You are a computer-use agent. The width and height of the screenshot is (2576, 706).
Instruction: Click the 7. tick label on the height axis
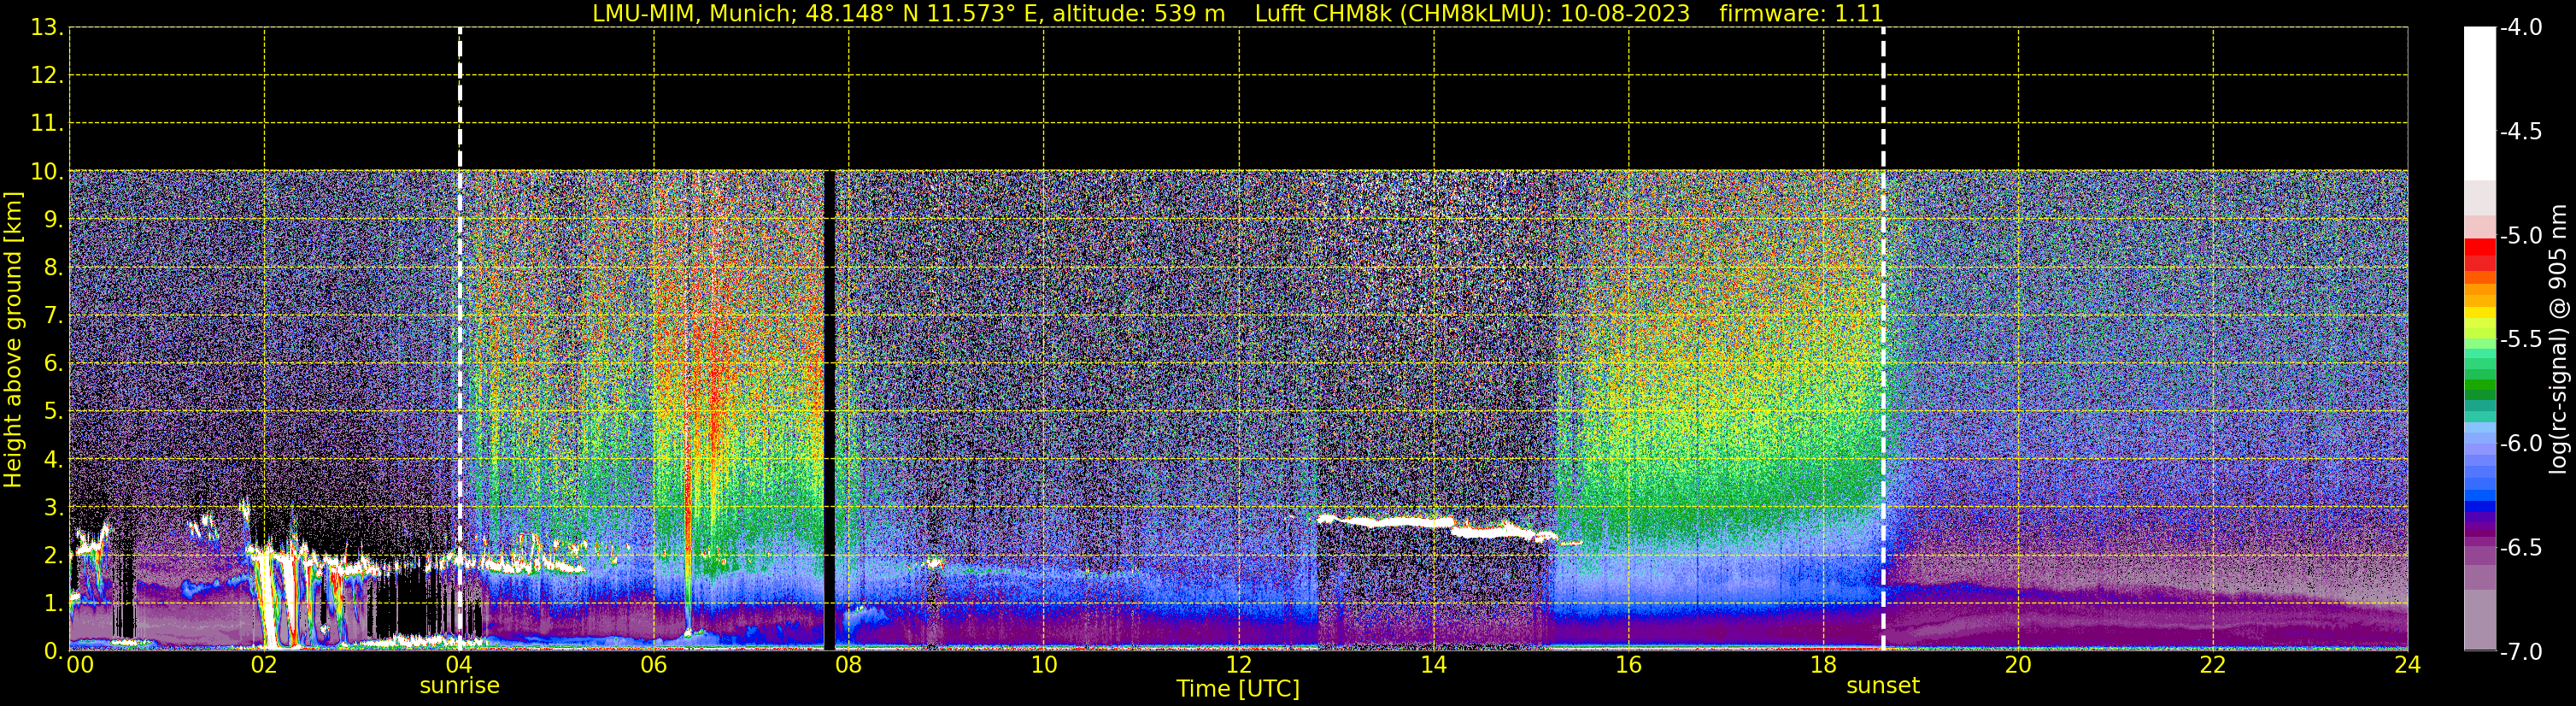point(53,316)
